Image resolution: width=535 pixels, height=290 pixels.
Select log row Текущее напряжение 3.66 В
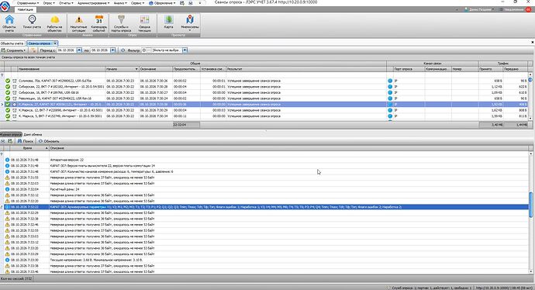tap(266, 260)
